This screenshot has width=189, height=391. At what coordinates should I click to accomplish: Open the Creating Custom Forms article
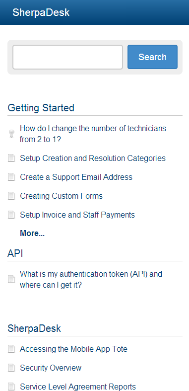[x=61, y=196]
